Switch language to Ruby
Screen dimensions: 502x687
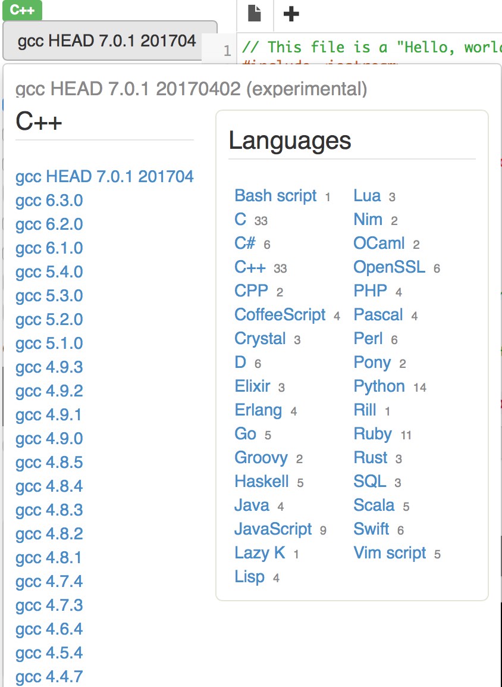pos(373,434)
